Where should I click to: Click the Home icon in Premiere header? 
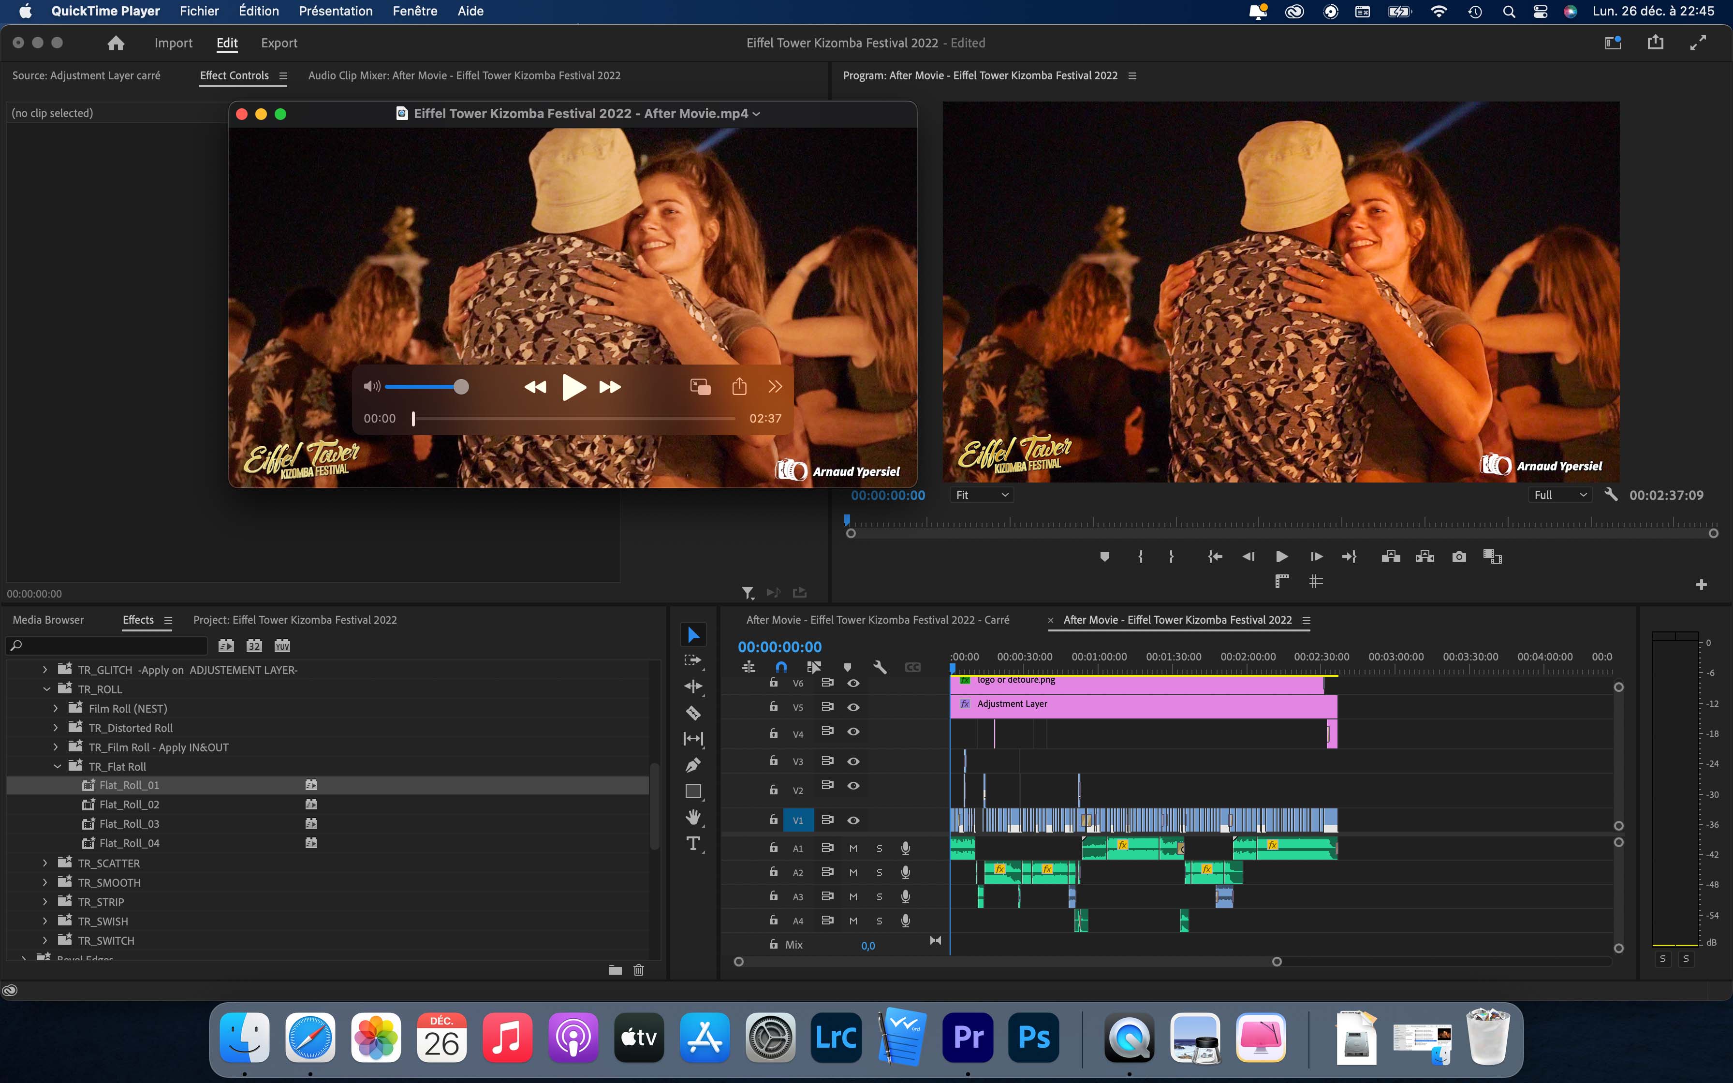pyautogui.click(x=115, y=43)
